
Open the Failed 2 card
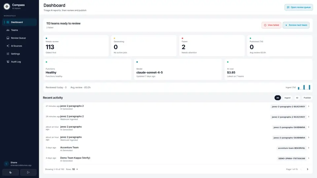[x=212, y=45]
